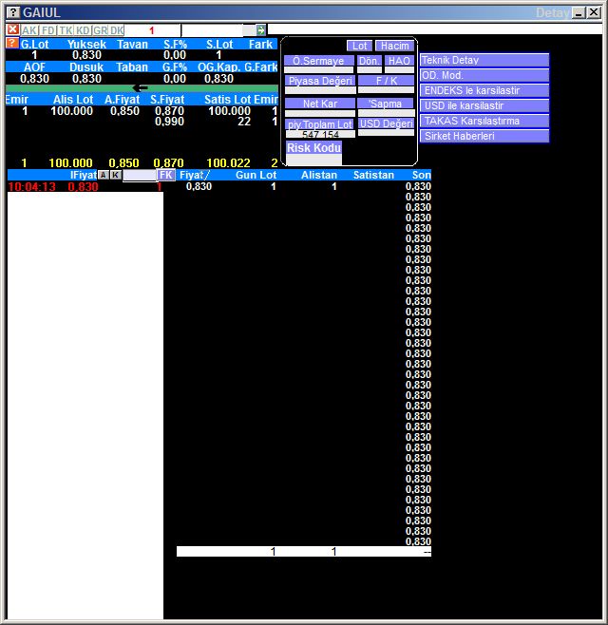Click the AK toolbar button
Image resolution: width=608 pixels, height=625 pixels.
point(29,30)
